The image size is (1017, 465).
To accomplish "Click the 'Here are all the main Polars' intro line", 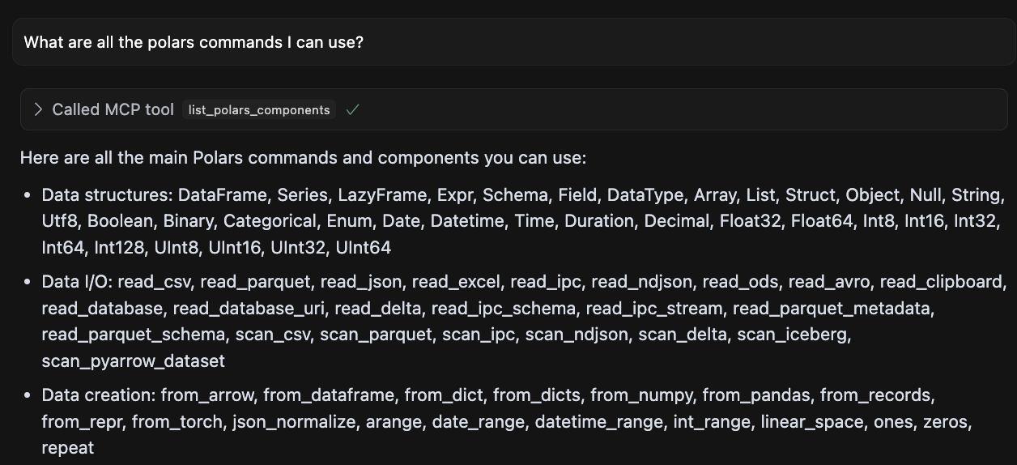I will click(x=303, y=157).
